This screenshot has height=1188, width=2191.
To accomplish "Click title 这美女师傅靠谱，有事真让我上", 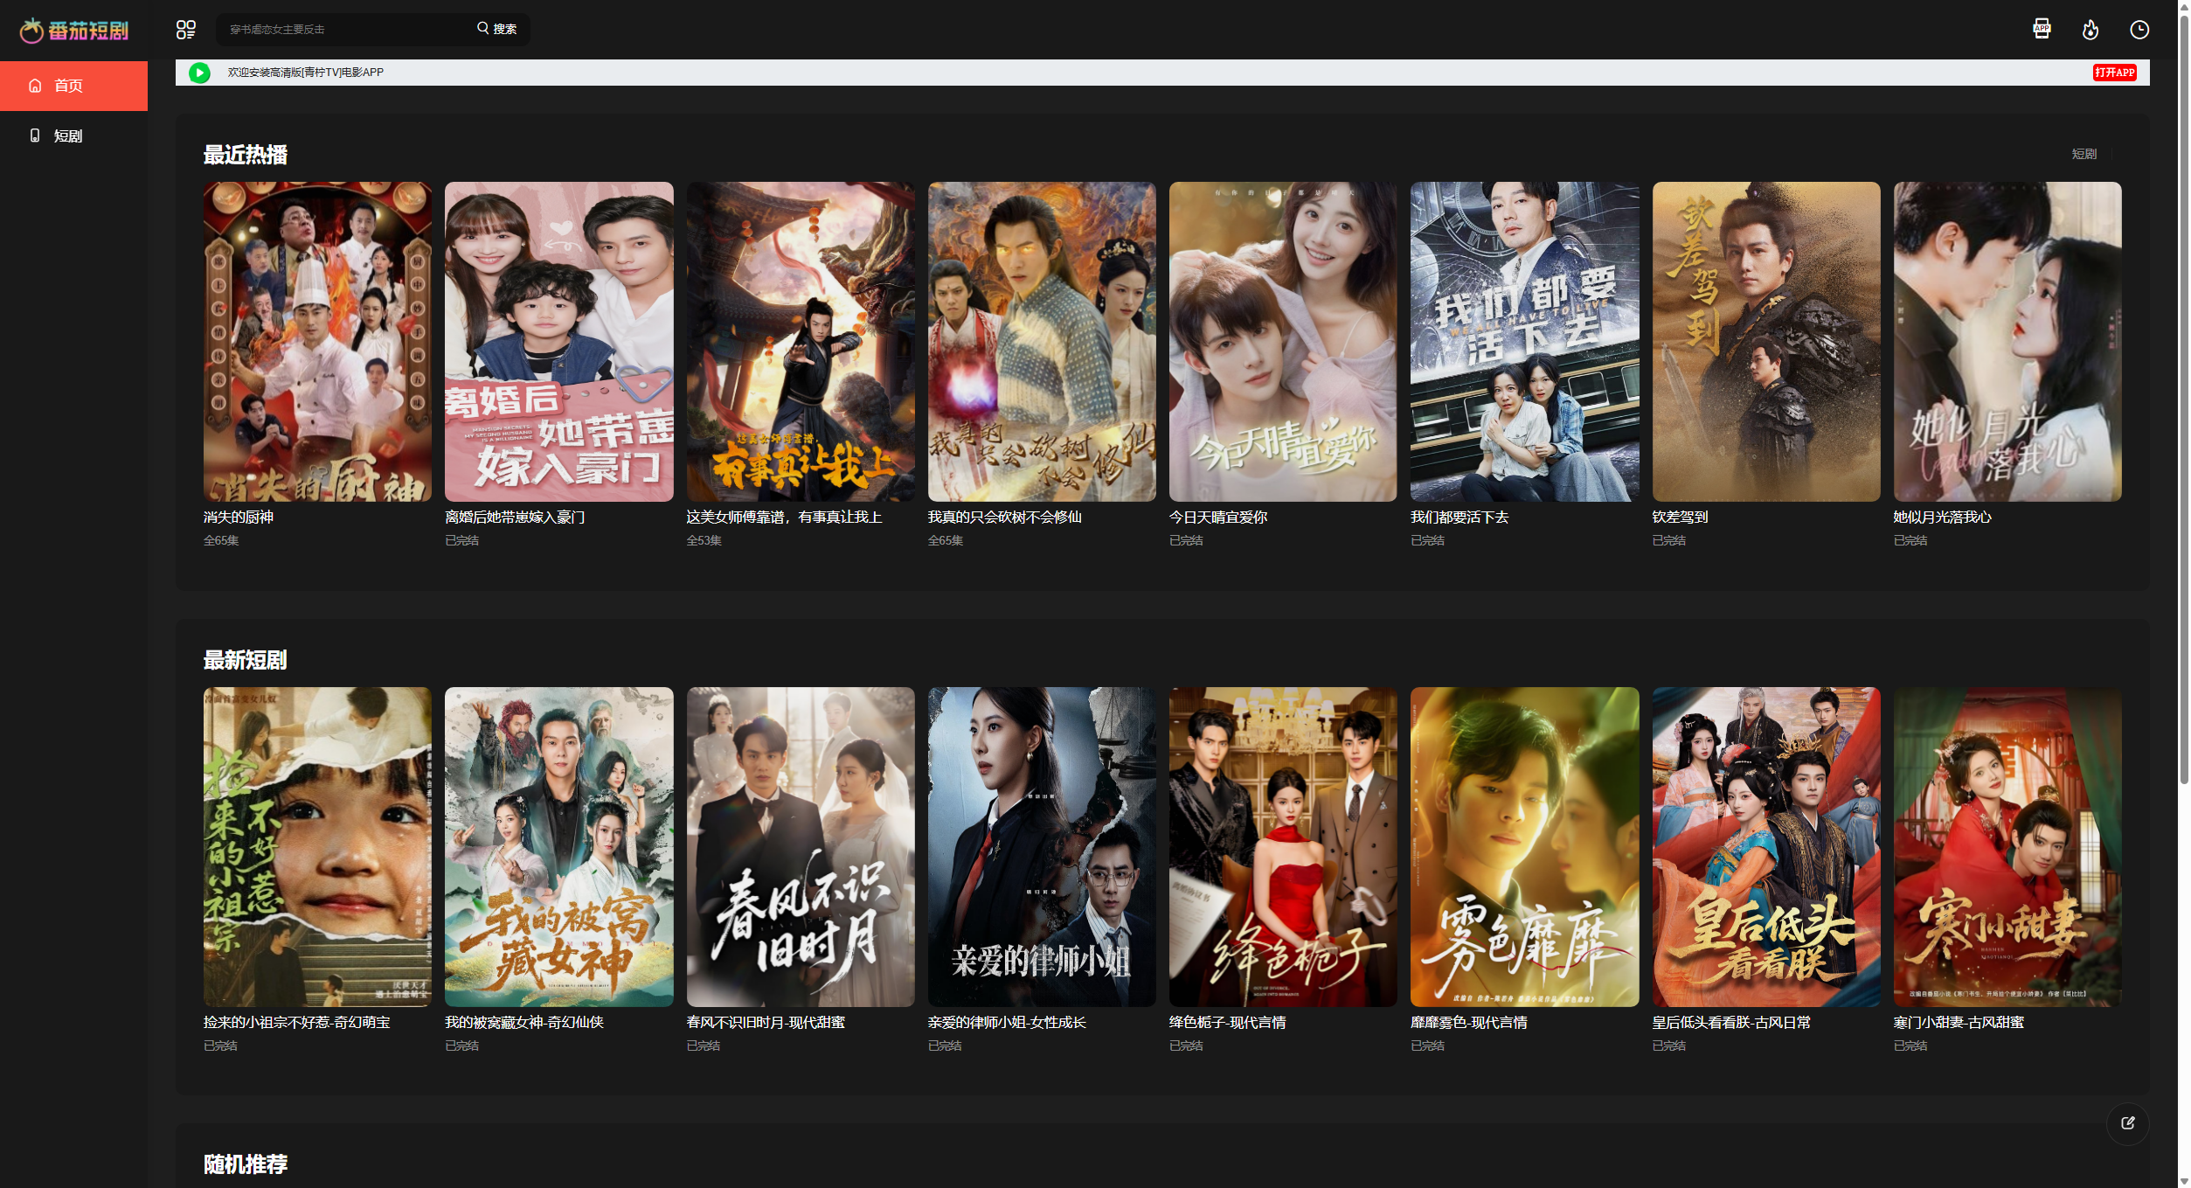I will [785, 518].
